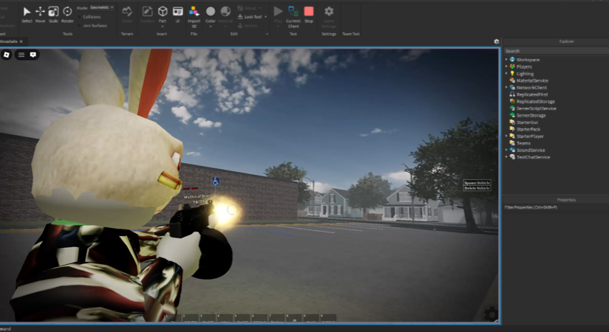
Task: Open the Part dropdown arrow
Action: point(163,27)
